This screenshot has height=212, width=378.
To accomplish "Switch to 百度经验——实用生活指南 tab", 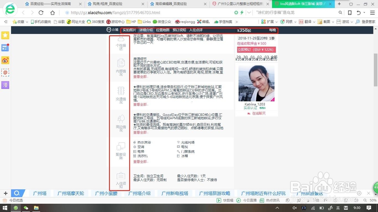I will (x=54, y=4).
